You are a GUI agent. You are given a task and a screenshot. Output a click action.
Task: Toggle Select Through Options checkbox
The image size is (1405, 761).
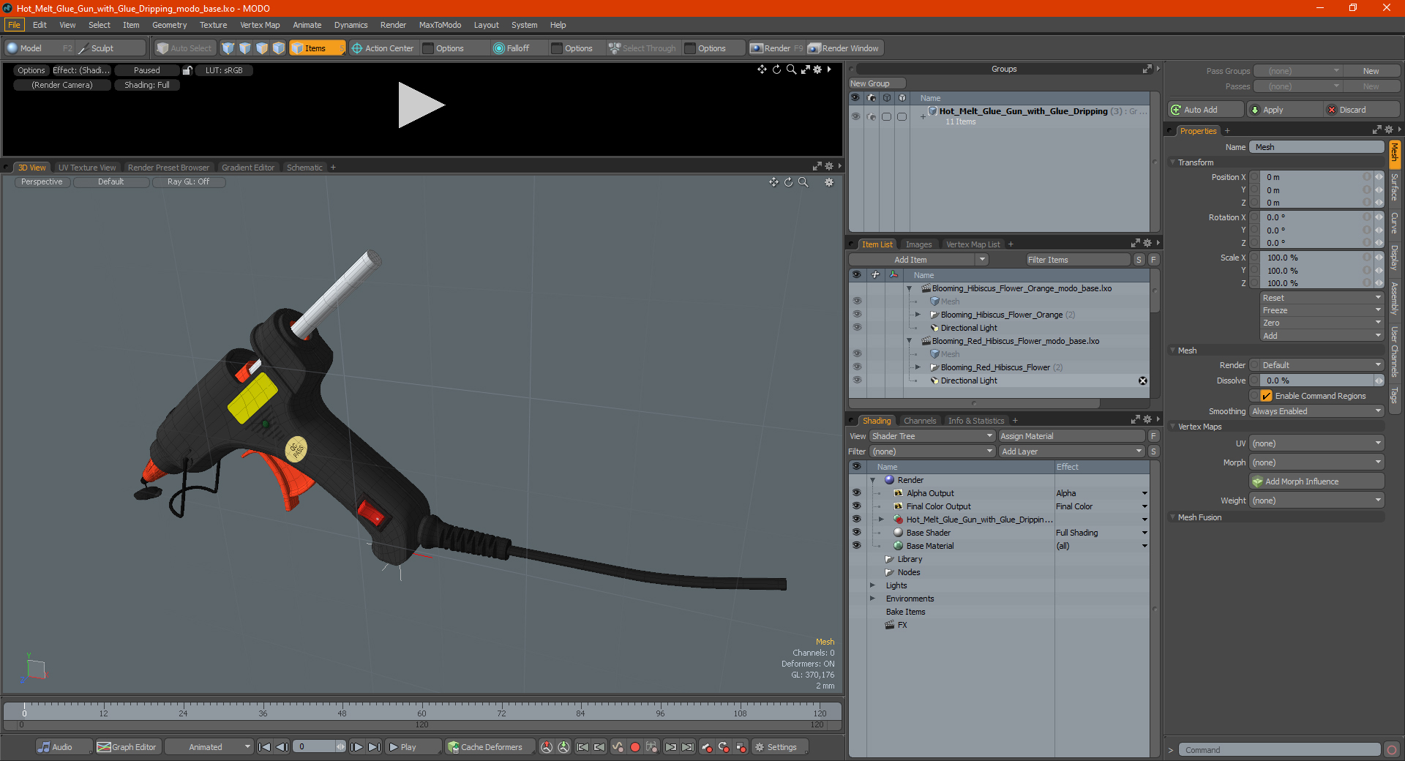point(690,48)
